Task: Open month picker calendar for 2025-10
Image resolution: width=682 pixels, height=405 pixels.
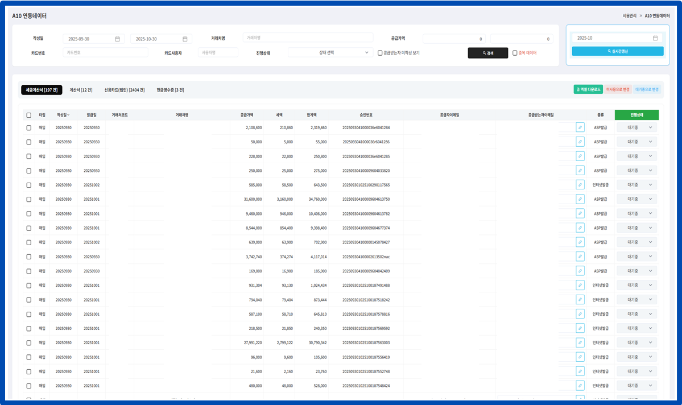Action: coord(655,38)
